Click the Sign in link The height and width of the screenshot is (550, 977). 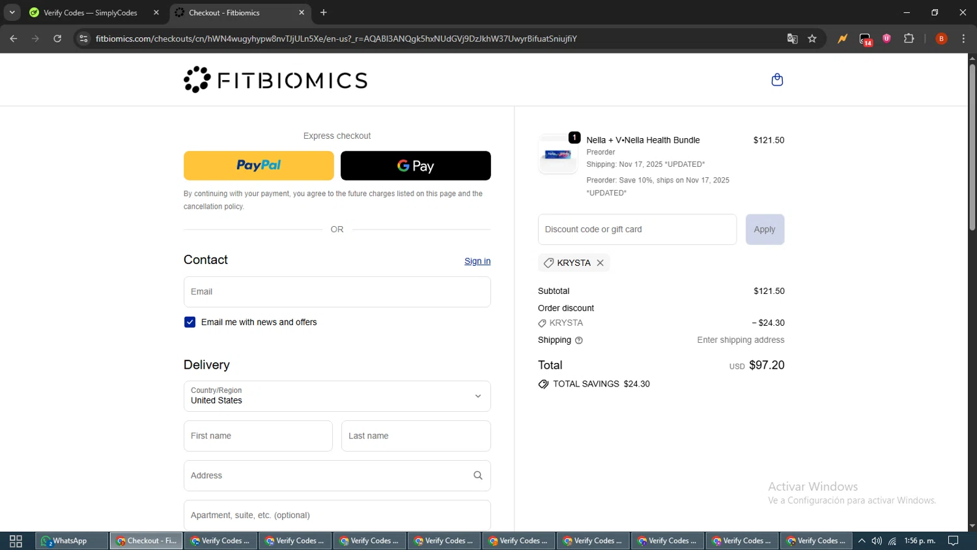point(477,261)
